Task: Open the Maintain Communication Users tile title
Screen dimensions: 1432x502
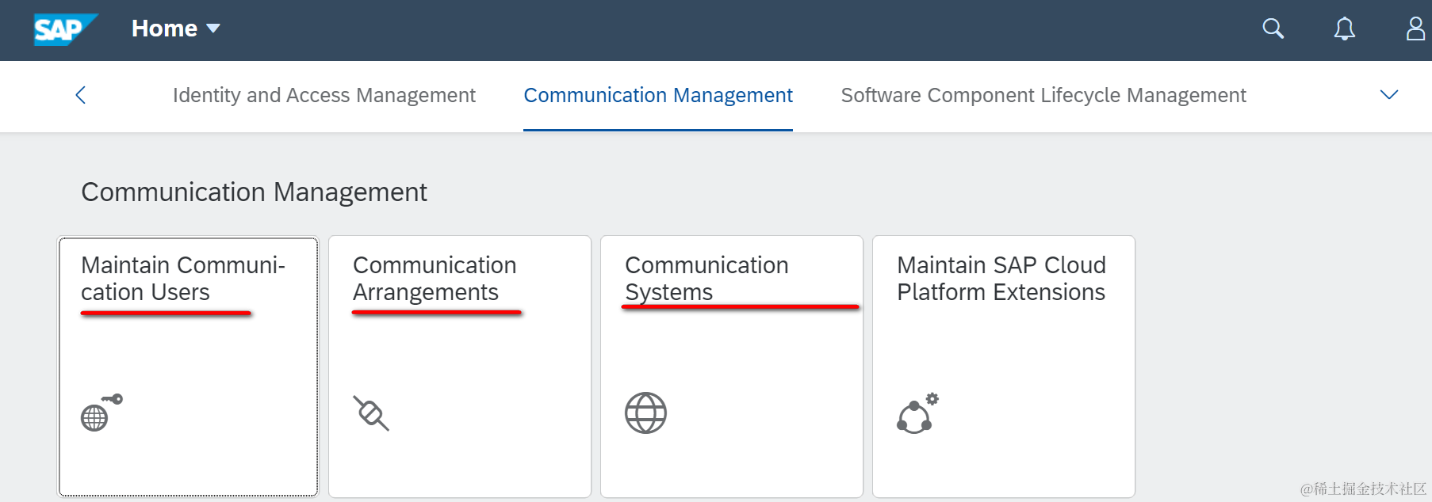Action: pos(182,278)
